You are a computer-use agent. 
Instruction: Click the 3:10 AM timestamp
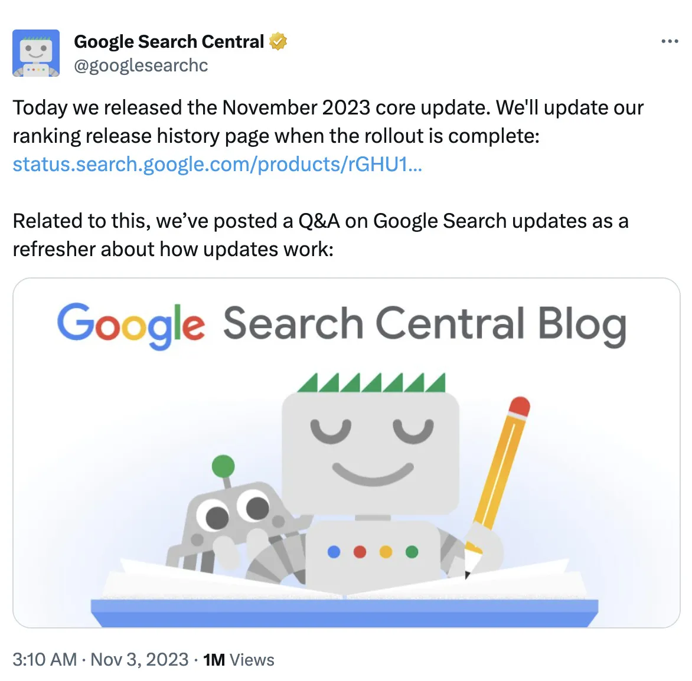tap(45, 659)
